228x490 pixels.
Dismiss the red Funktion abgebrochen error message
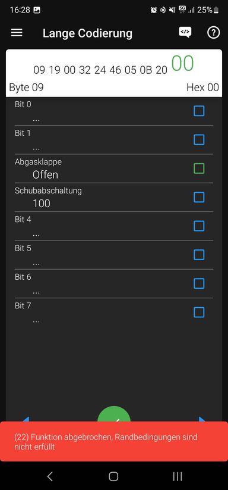pos(114,441)
